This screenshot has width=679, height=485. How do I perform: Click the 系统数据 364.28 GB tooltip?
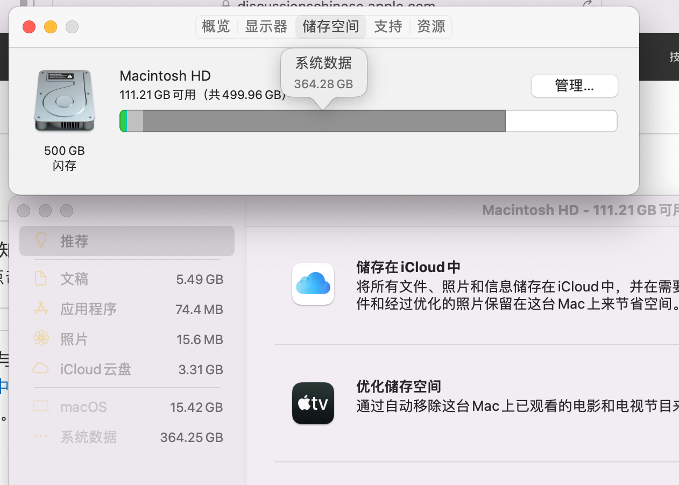pyautogui.click(x=324, y=73)
